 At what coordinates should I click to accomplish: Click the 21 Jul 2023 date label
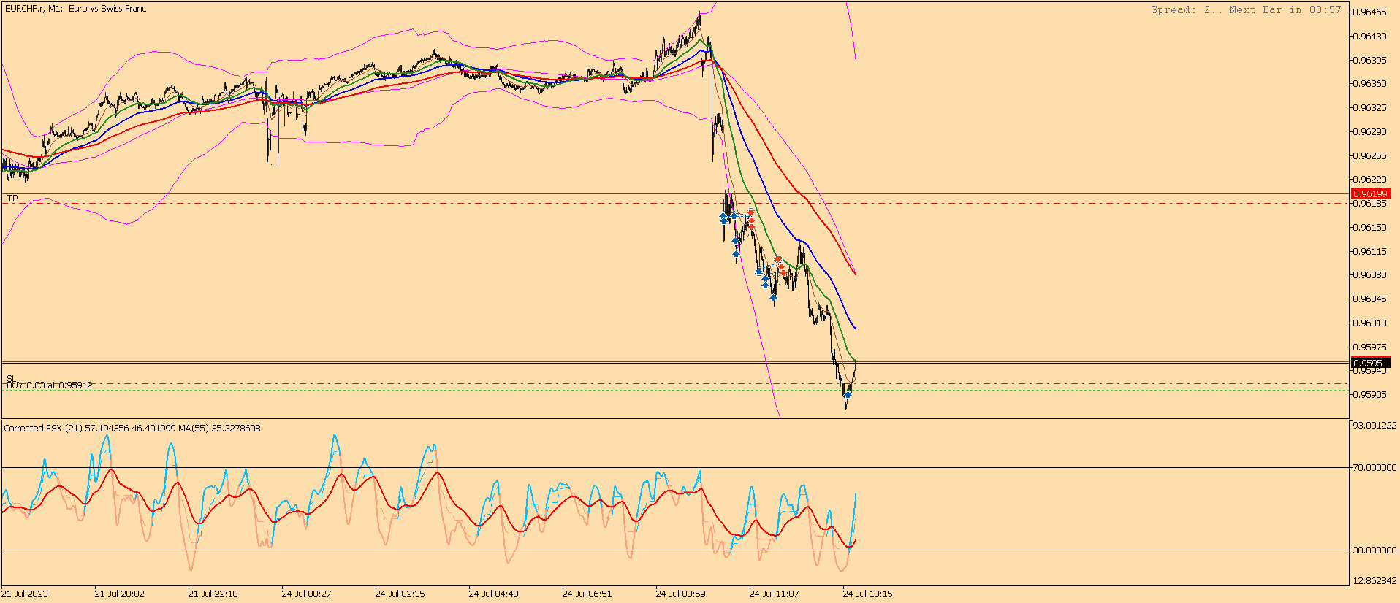tap(25, 594)
